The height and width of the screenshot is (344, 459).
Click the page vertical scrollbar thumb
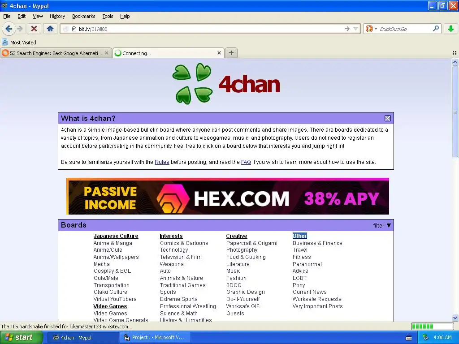pyautogui.click(x=455, y=112)
